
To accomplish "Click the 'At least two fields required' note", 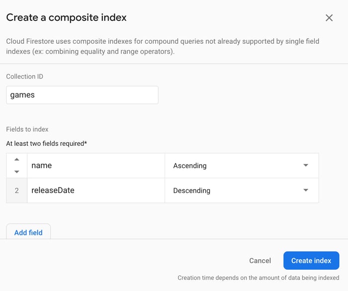I will [47, 144].
